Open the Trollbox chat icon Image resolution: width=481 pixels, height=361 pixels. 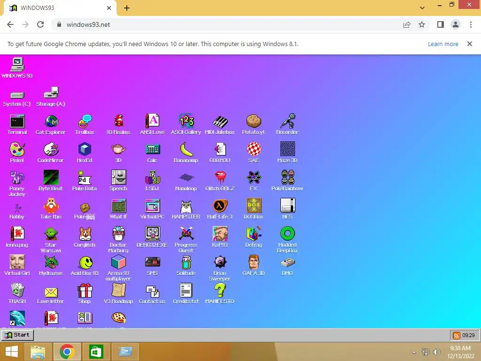tap(85, 124)
